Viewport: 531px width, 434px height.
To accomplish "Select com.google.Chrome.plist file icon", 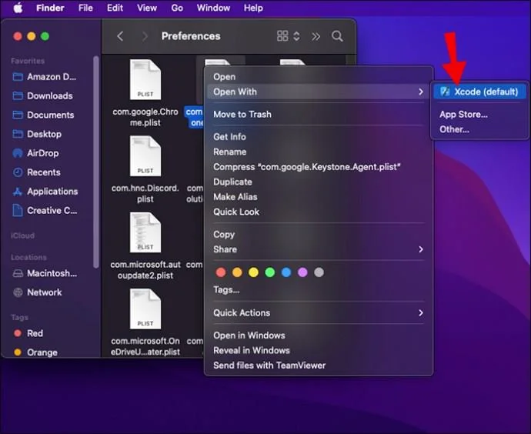I will tap(145, 79).
